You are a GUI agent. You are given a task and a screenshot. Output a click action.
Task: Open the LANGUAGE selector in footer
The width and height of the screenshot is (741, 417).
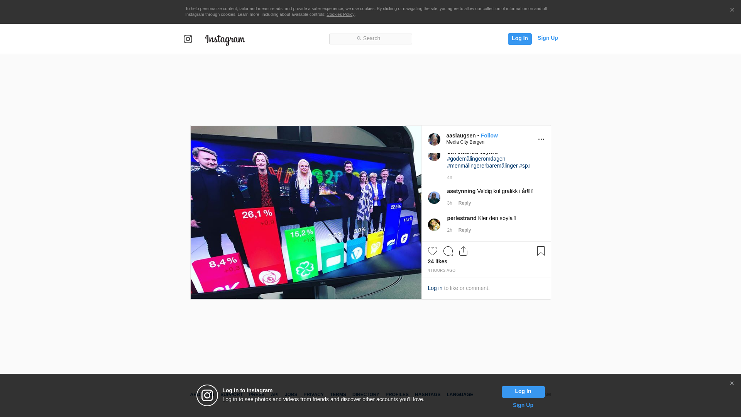(460, 395)
